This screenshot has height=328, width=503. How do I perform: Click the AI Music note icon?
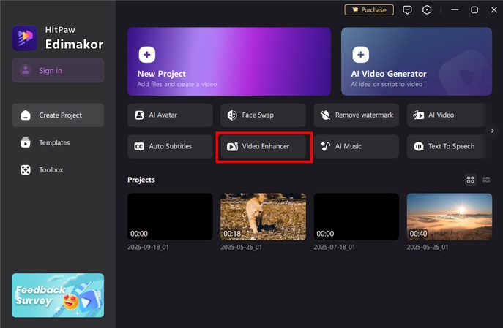325,147
